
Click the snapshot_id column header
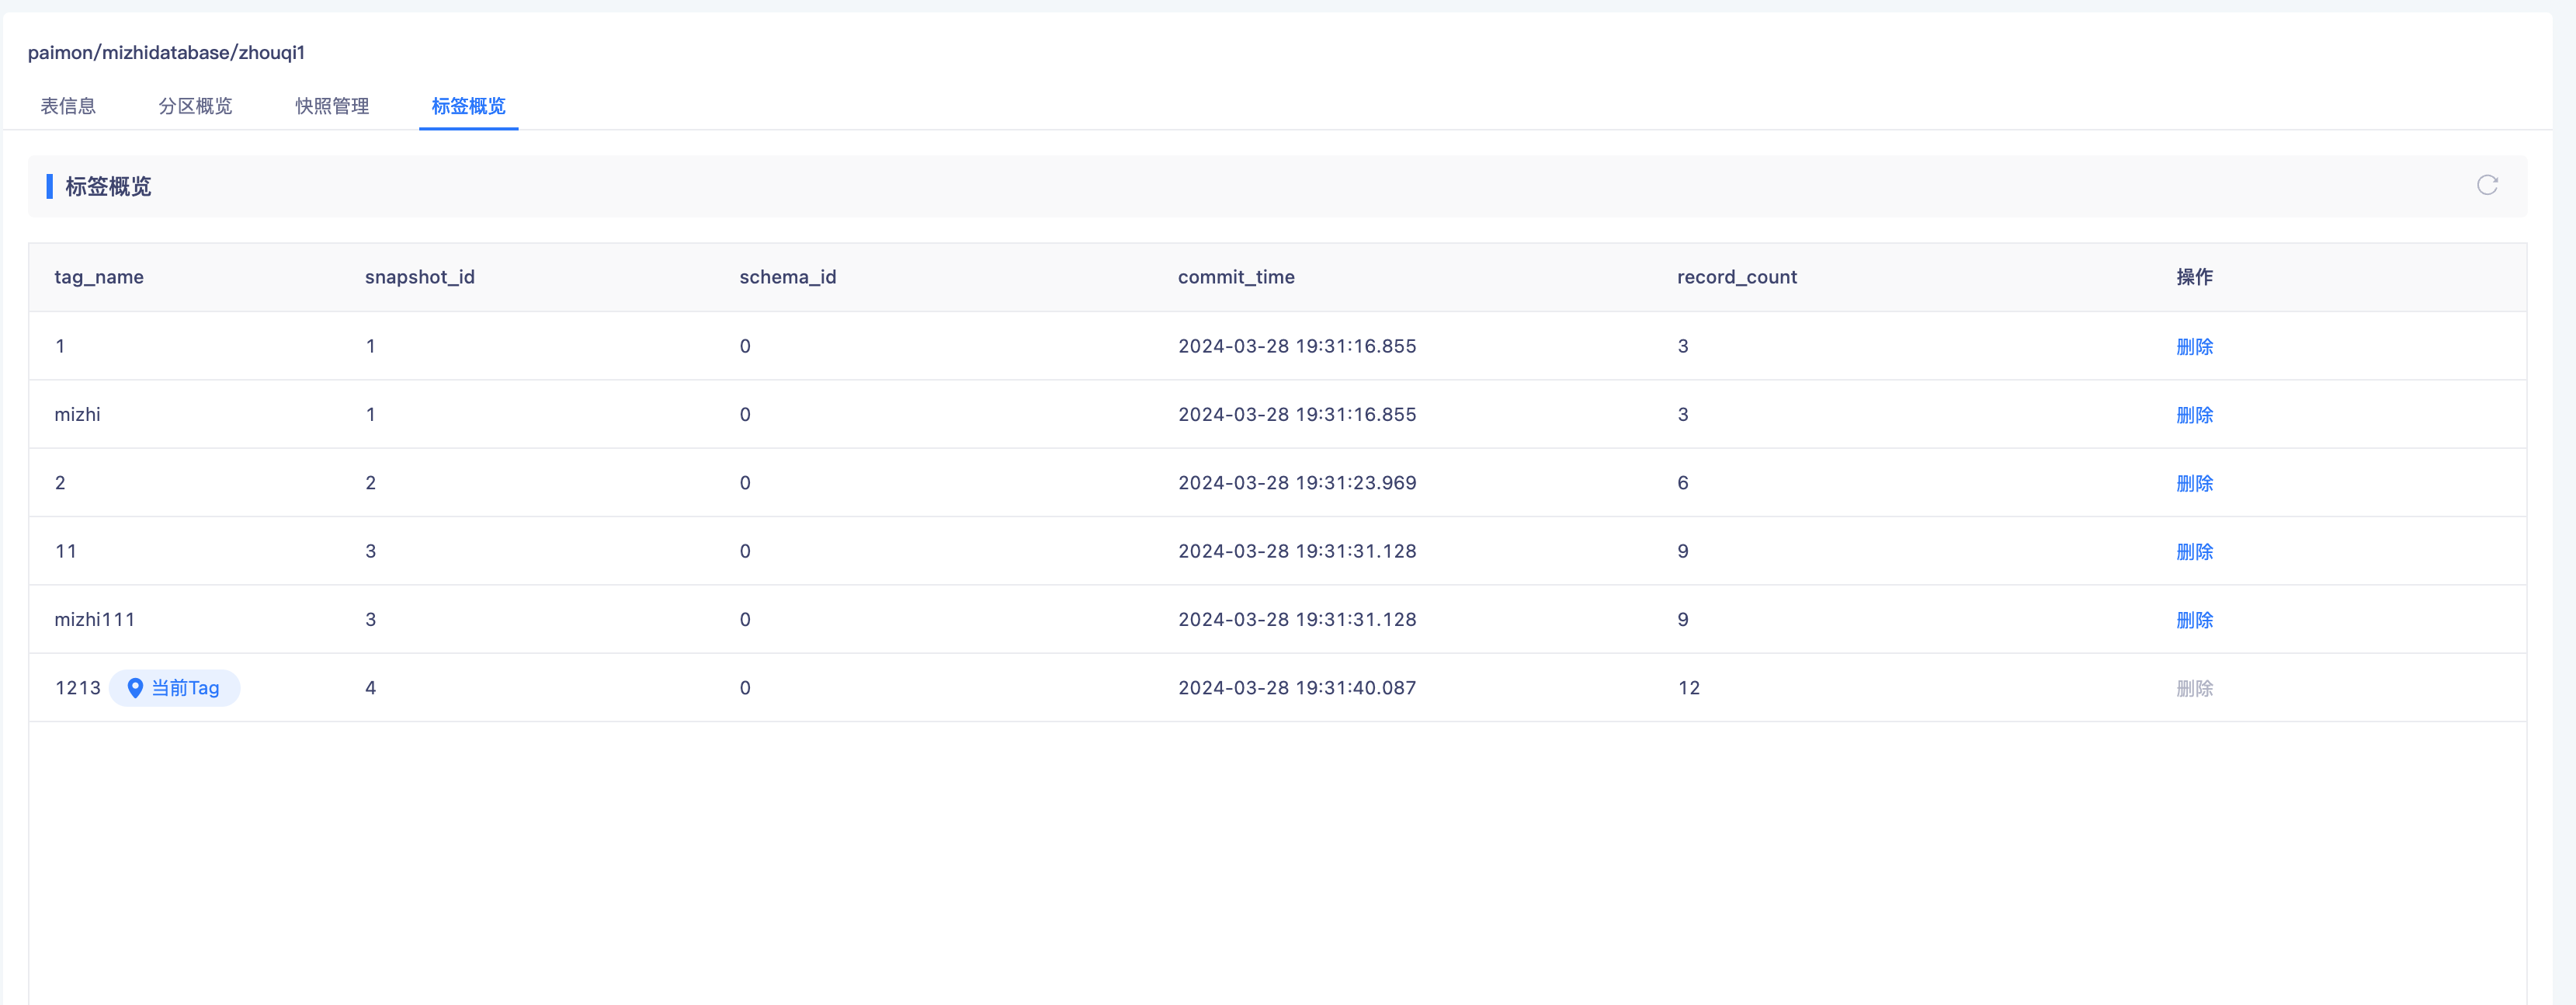(420, 277)
